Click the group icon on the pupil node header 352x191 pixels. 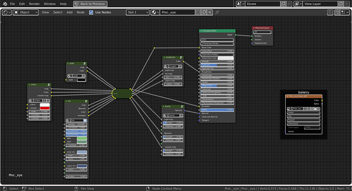pos(85,64)
